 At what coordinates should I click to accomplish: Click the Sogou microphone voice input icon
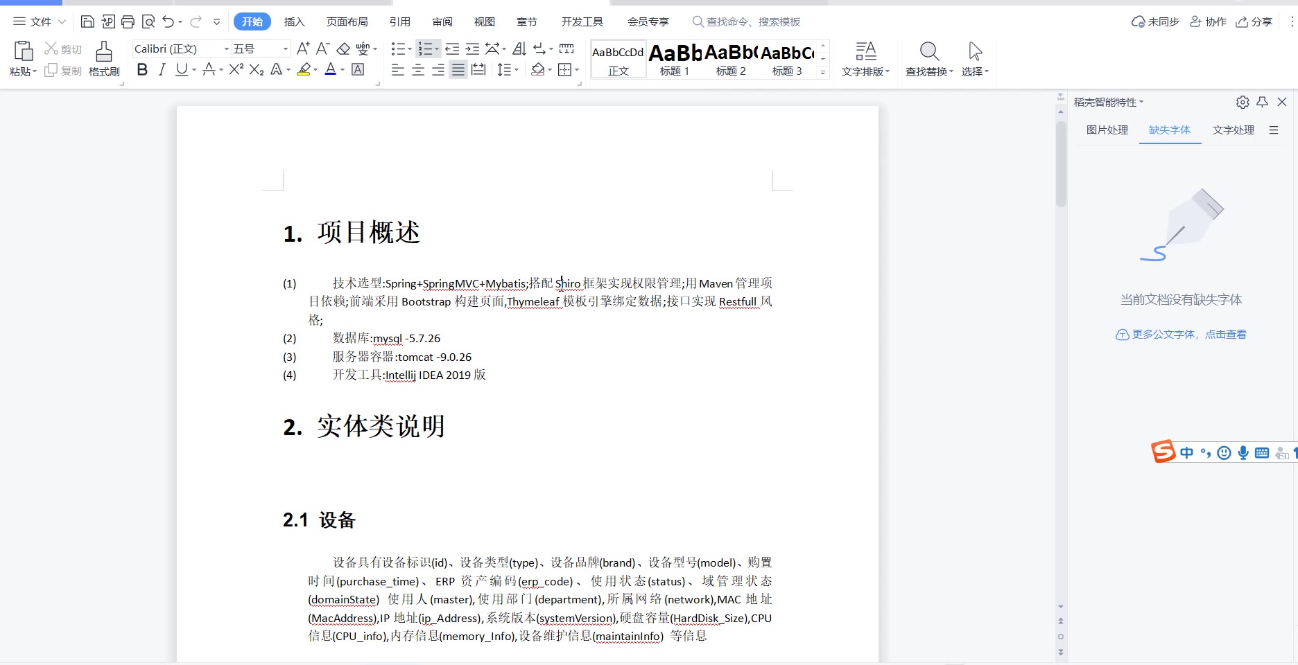[x=1243, y=452]
